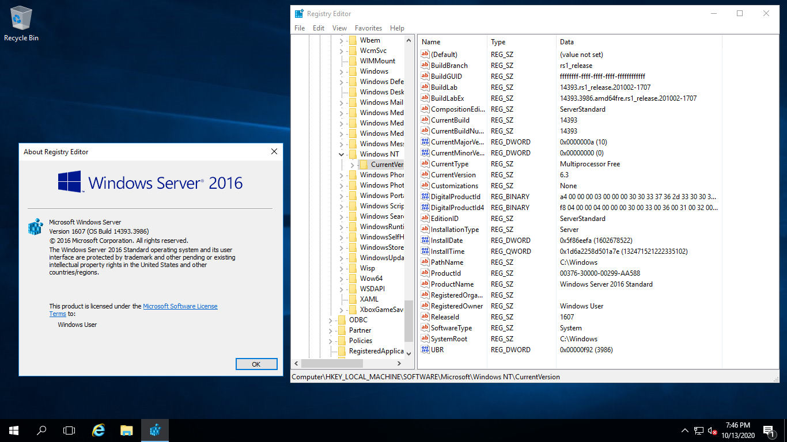This screenshot has width=787, height=442.
Task: Expand the WcmSvc tree node
Action: point(341,51)
